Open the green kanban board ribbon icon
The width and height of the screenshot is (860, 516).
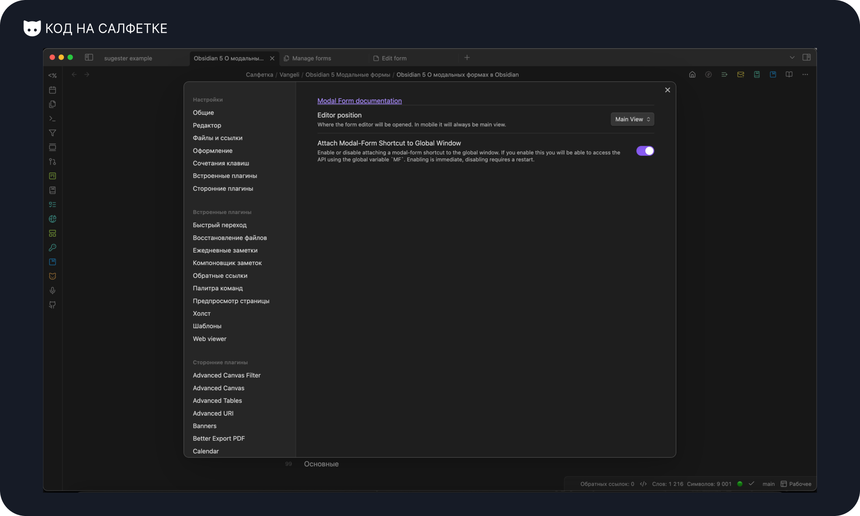click(x=52, y=176)
